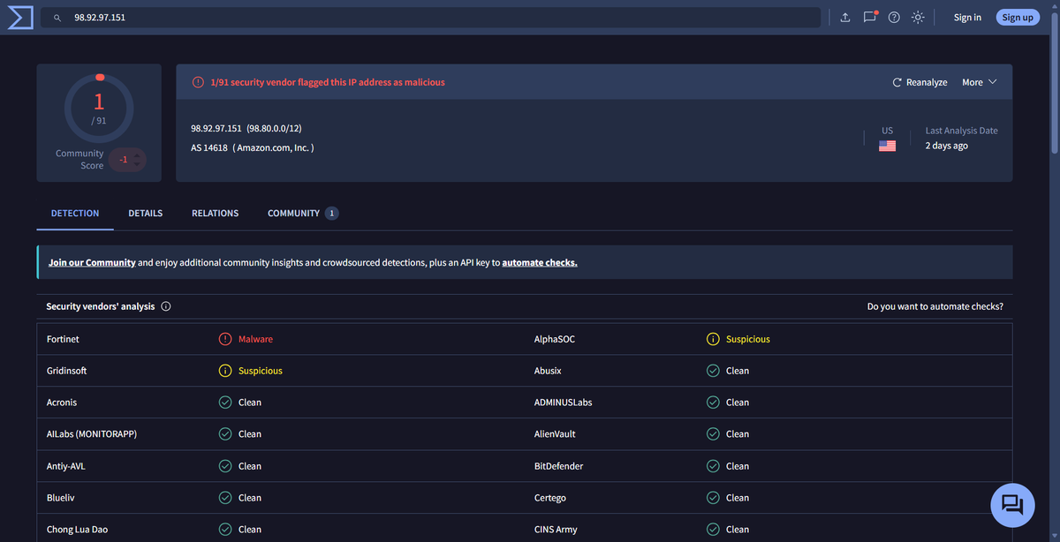Switch to the DETAILS tab
The width and height of the screenshot is (1060, 542).
coord(146,213)
